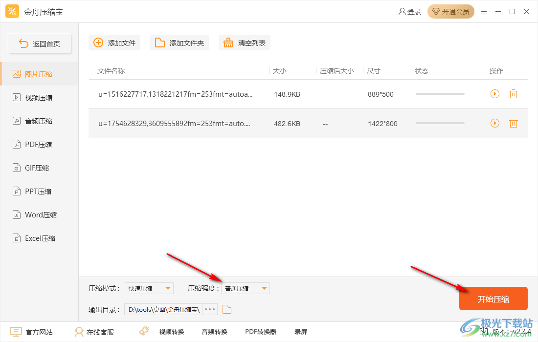Click 清空列表 to clear the list
The image size is (538, 342).
click(244, 43)
